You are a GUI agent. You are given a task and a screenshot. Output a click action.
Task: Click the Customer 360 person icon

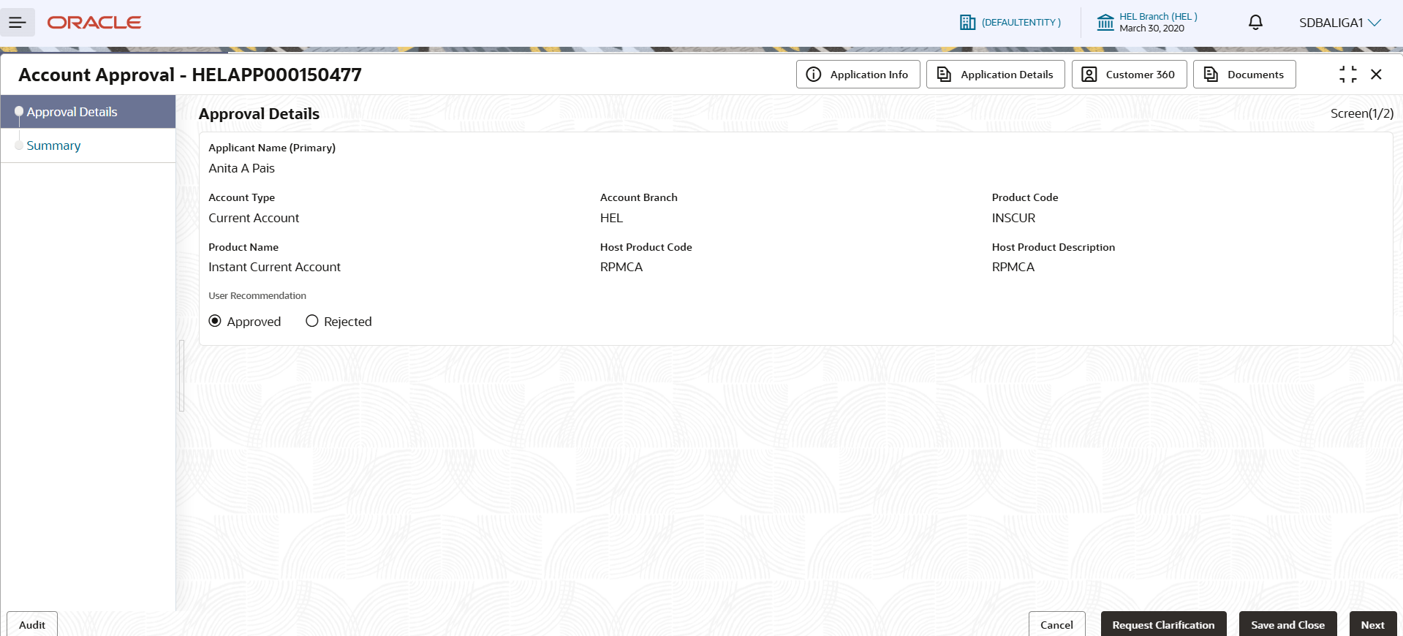[x=1089, y=75]
